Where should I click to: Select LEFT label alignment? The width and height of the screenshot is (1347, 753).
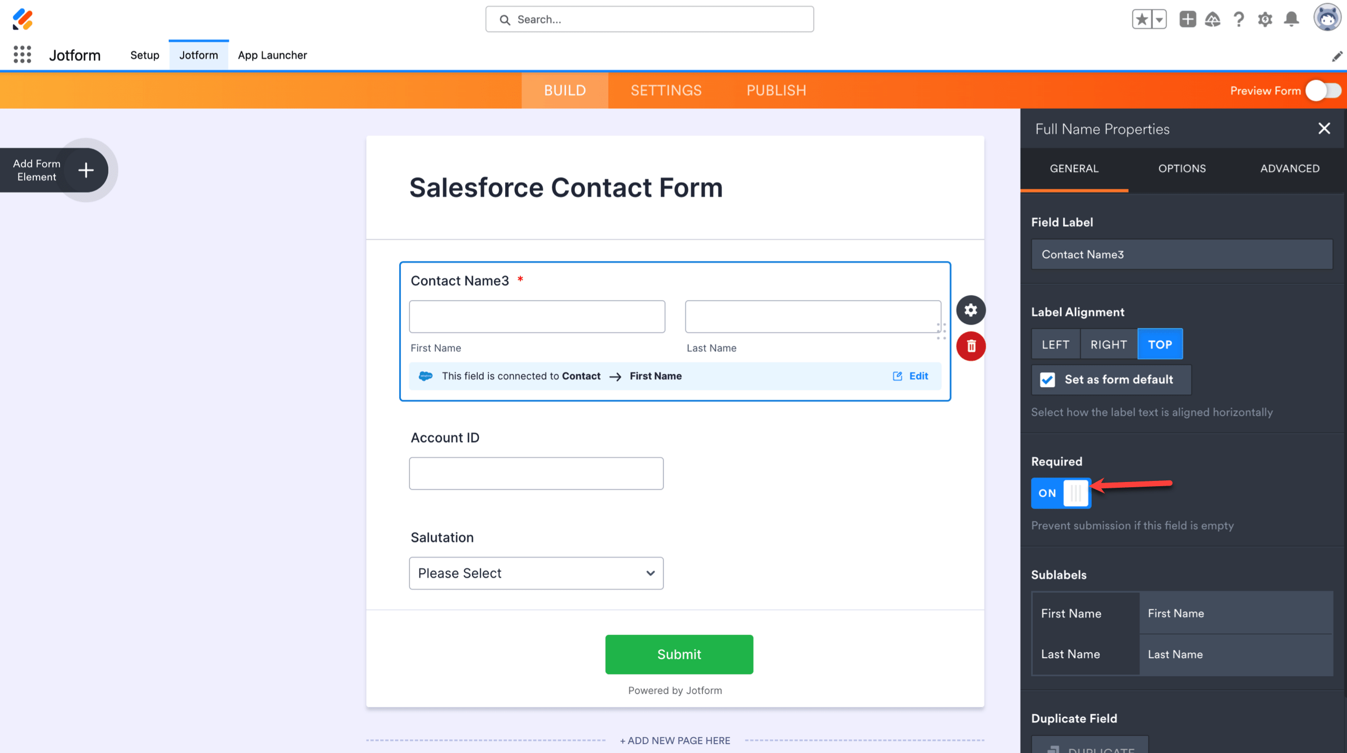point(1055,344)
